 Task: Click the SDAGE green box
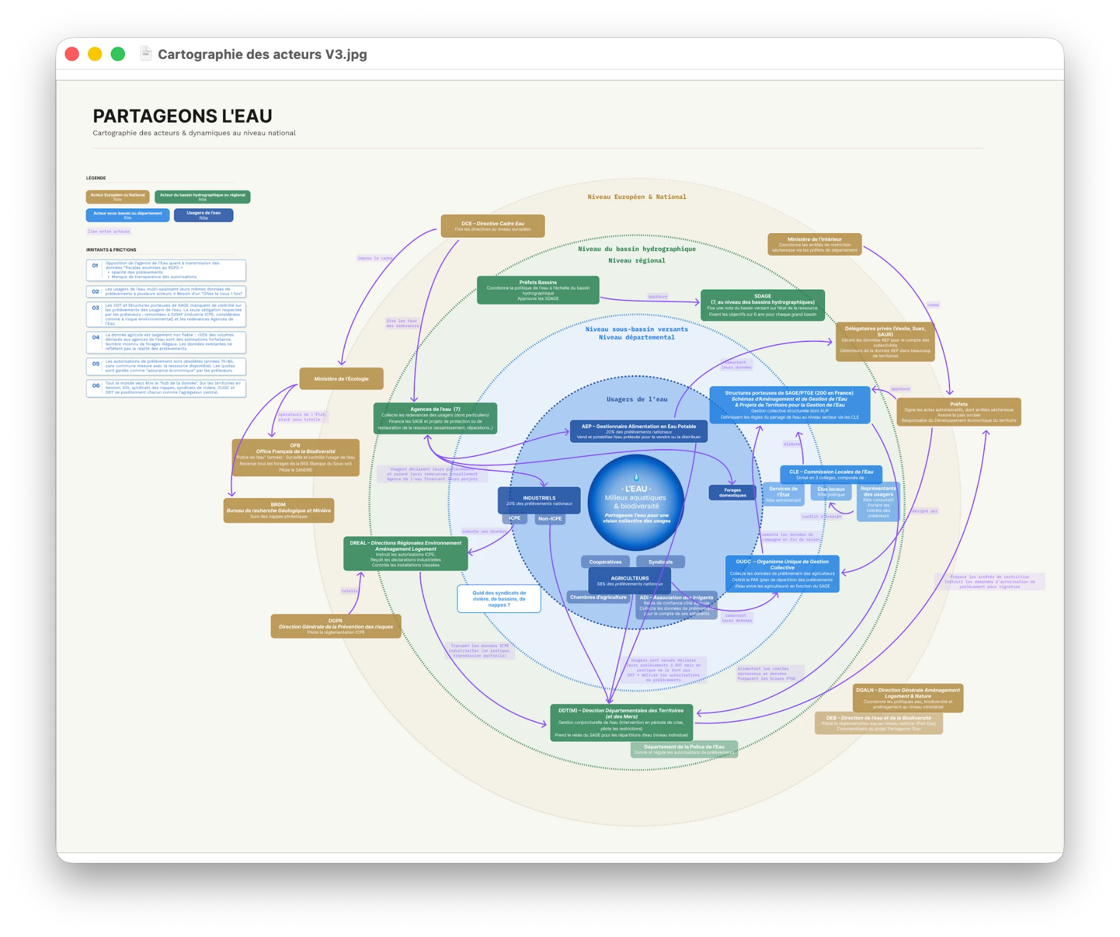(x=762, y=305)
